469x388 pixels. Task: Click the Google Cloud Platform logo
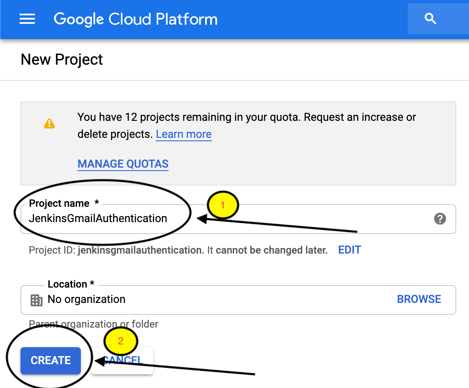(135, 19)
